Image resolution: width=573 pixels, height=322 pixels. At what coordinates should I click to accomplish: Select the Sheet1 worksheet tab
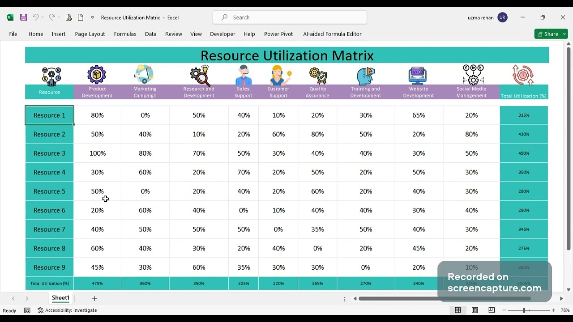coord(60,298)
